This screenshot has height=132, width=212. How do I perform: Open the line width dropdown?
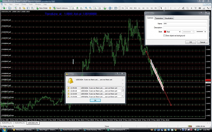pos(201,32)
